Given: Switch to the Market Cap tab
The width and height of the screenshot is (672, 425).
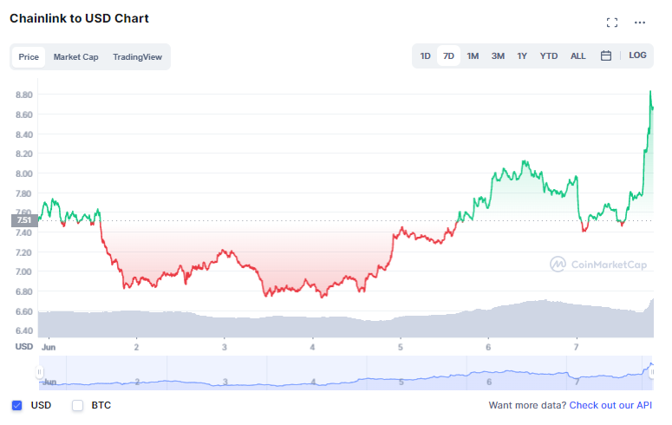Looking at the screenshot, I should click(x=75, y=57).
